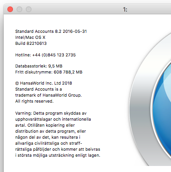171x172 pixels.
Task: Click the "Fritt diskutrymme: 608 788,2 MB" line
Action: tap(49, 72)
